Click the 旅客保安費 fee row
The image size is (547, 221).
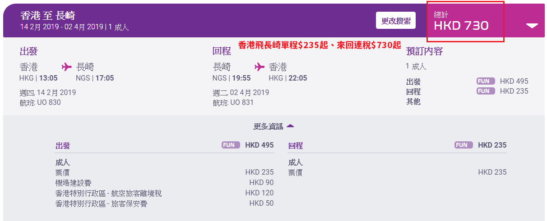pyautogui.click(x=164, y=204)
